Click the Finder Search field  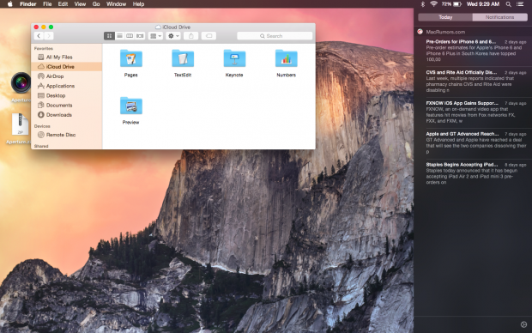(275, 36)
